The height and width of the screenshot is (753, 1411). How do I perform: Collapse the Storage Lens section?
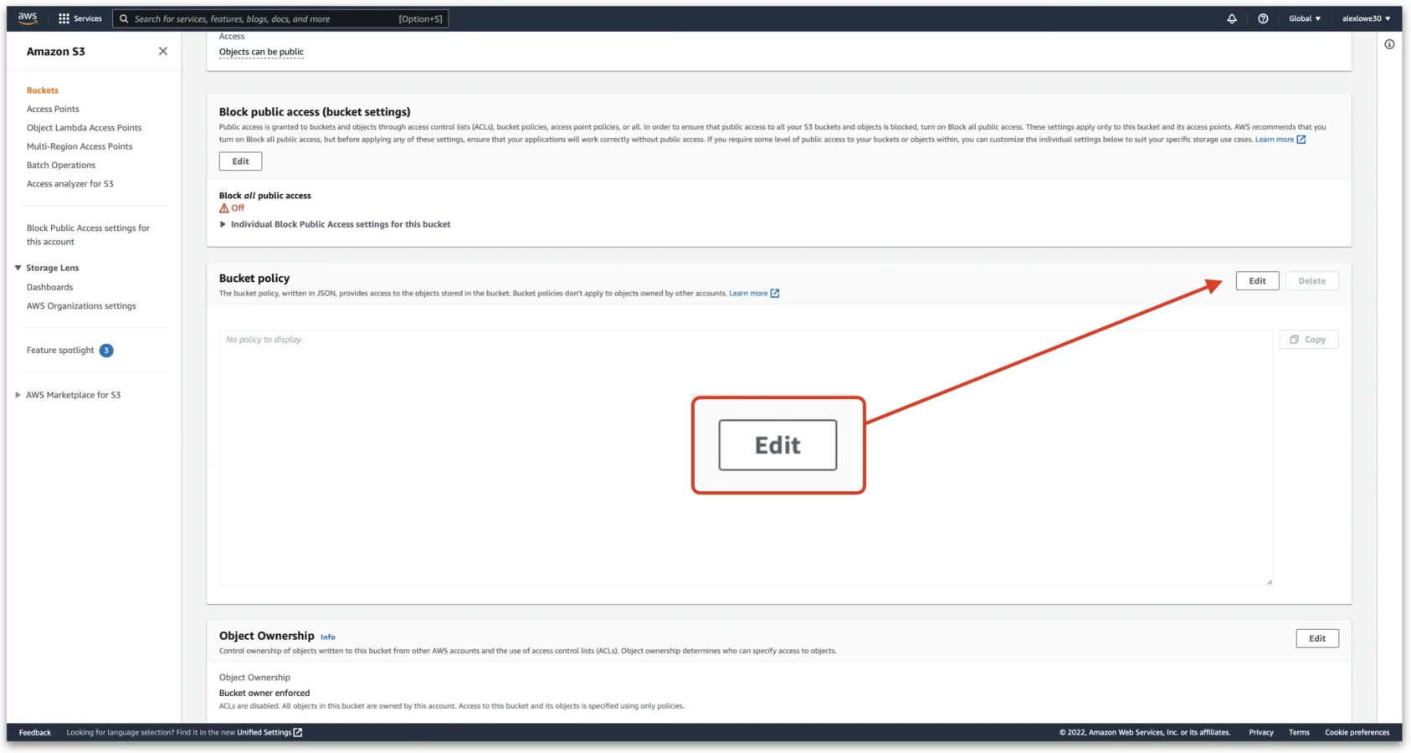point(18,268)
